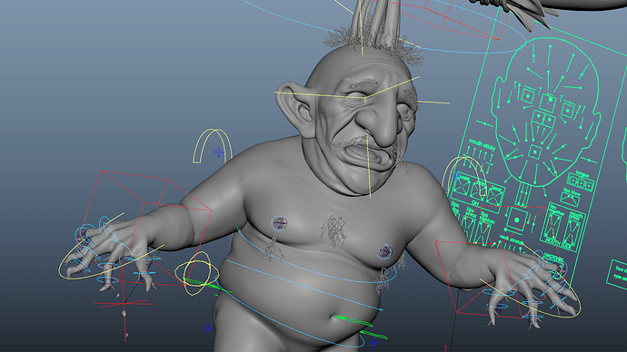The image size is (627, 352).
Task: Click the tongue control box
Action: pos(582,182)
